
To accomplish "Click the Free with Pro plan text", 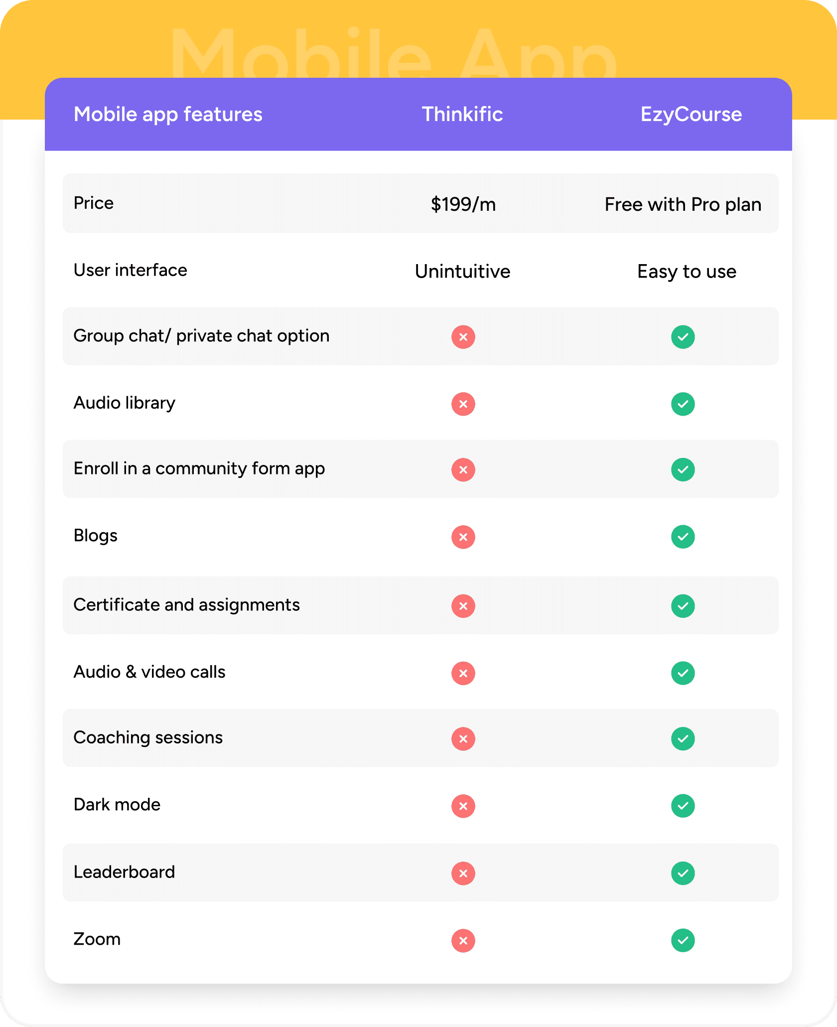I will (x=683, y=204).
